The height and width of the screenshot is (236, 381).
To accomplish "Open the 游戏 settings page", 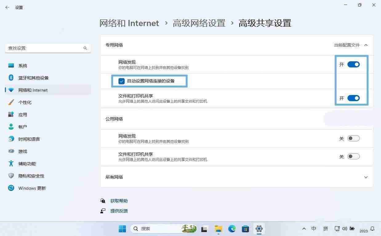I will 22,151.
